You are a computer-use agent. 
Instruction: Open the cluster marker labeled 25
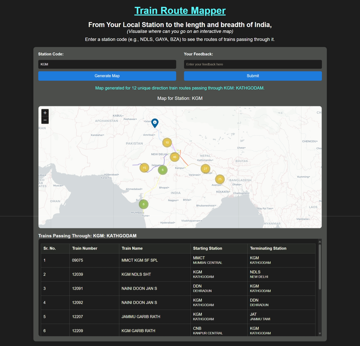220,179
